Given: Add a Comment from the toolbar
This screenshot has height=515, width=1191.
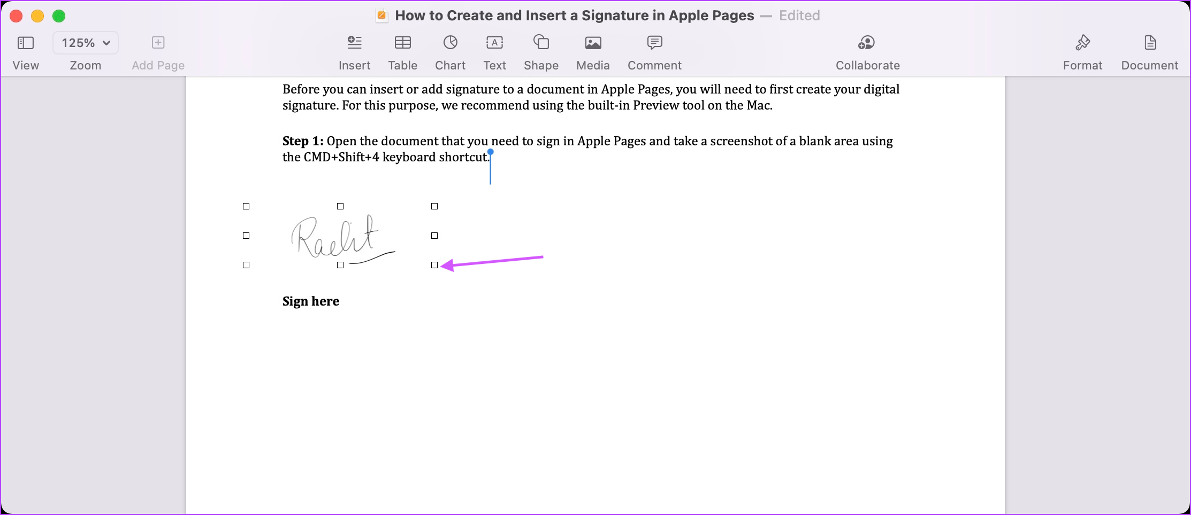Looking at the screenshot, I should (654, 42).
